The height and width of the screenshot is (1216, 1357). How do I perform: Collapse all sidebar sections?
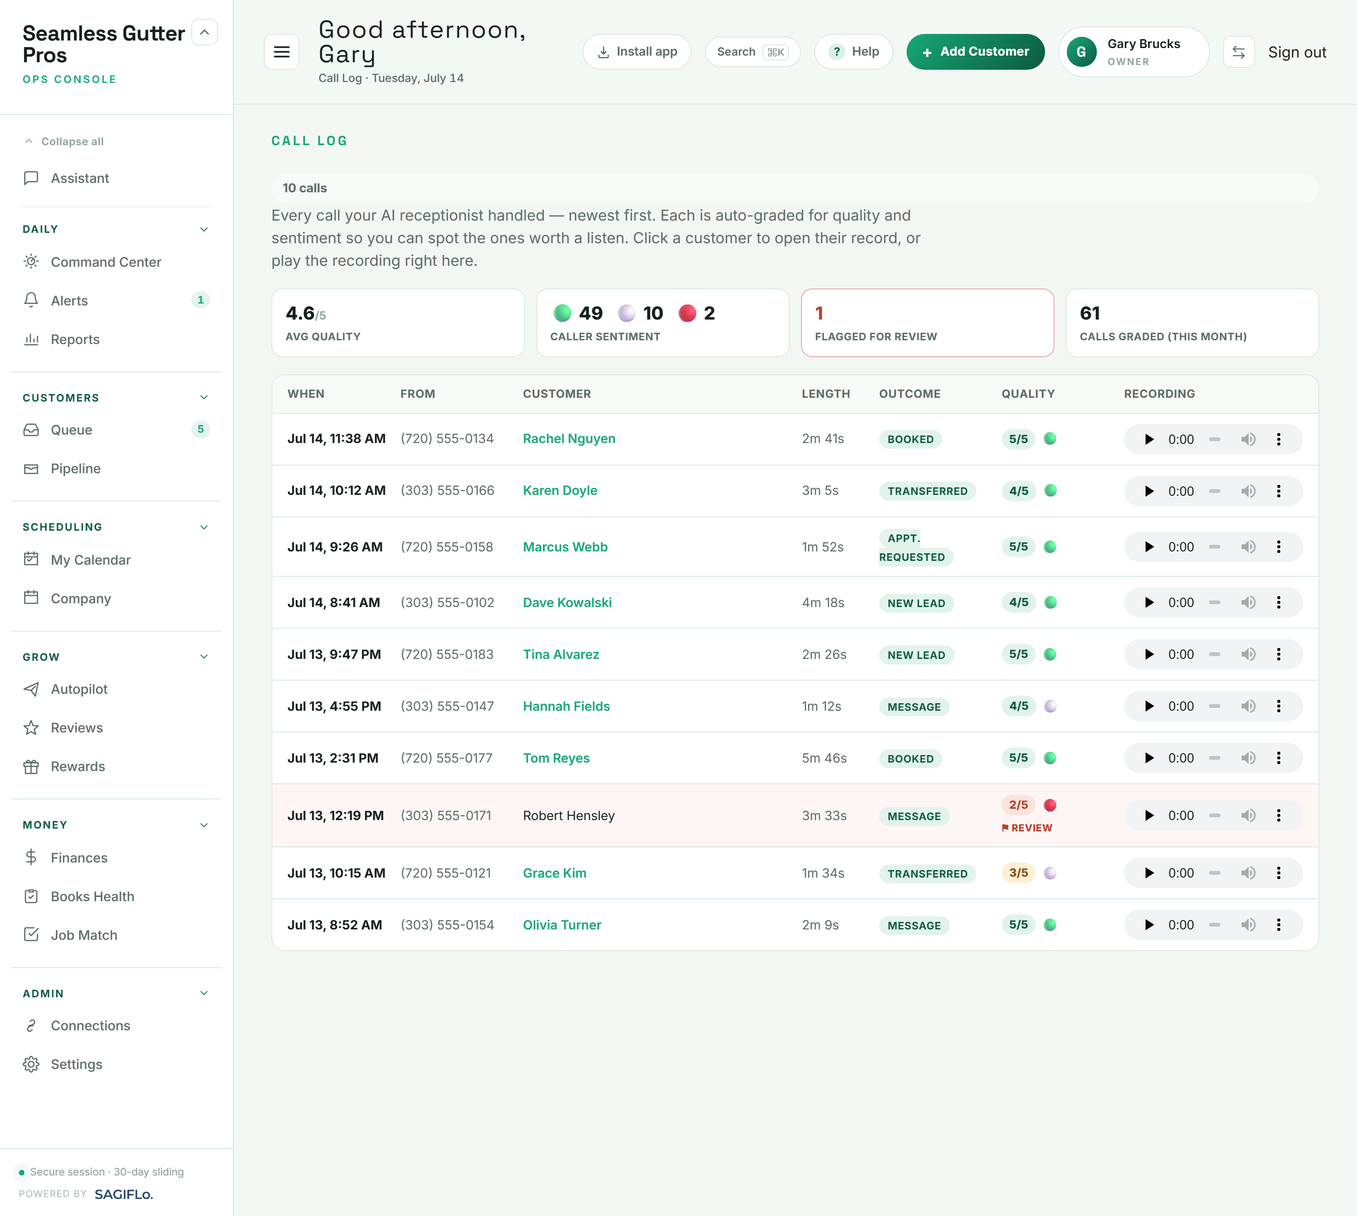(64, 142)
